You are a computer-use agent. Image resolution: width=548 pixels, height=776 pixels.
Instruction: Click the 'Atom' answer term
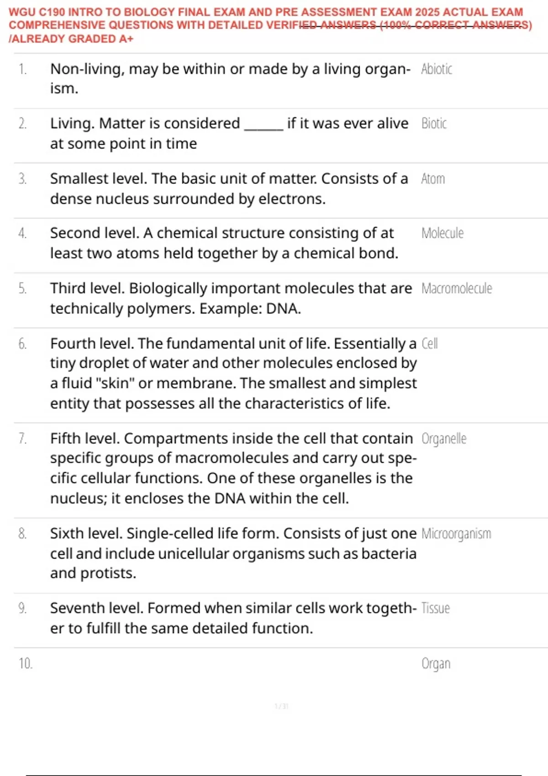tap(433, 178)
